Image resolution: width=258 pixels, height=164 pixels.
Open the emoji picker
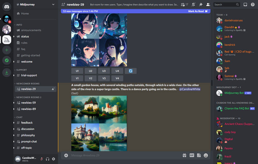(x=206, y=155)
